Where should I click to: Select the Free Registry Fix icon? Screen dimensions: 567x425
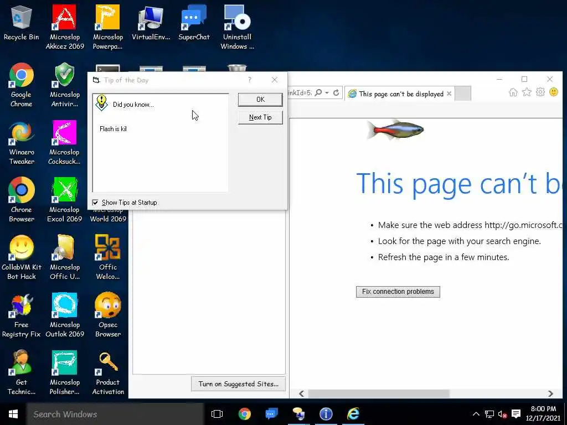pyautogui.click(x=22, y=315)
